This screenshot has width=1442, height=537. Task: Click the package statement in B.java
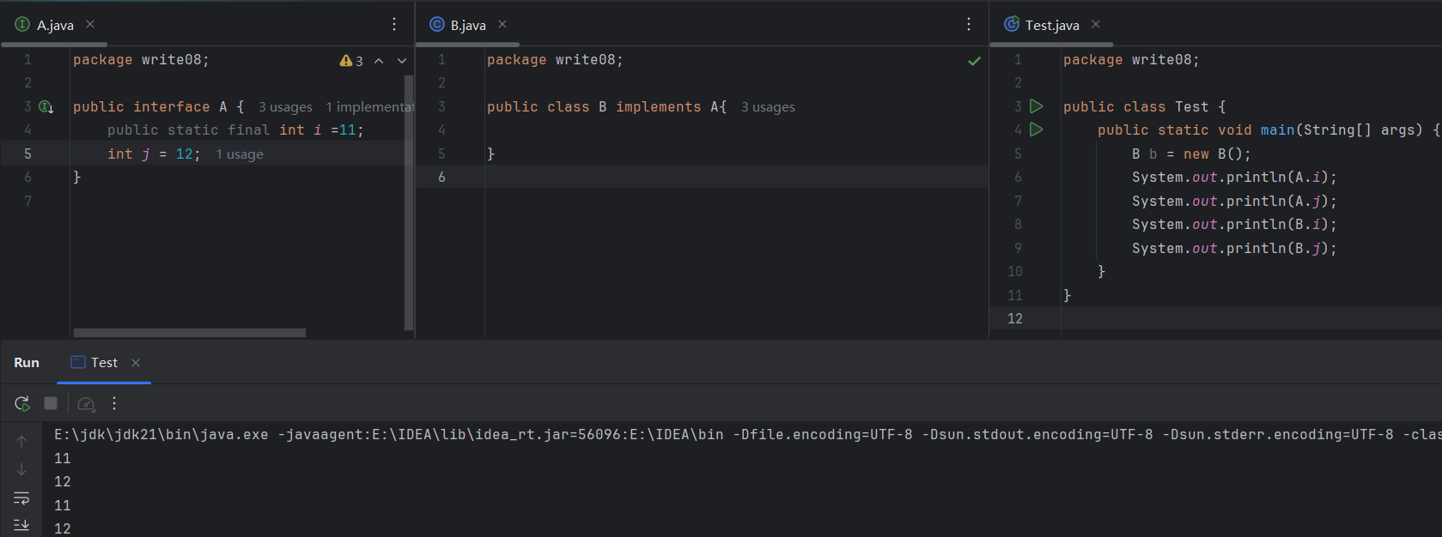[x=555, y=60]
